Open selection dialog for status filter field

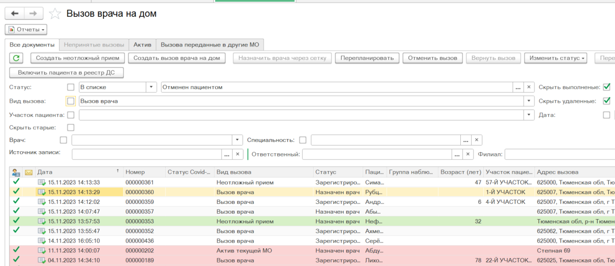tap(518, 87)
